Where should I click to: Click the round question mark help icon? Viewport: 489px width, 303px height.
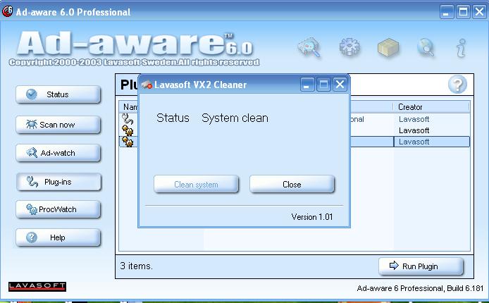(457, 85)
